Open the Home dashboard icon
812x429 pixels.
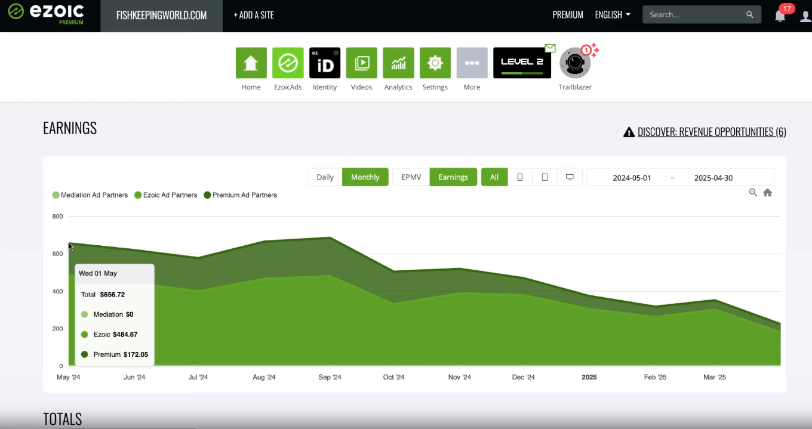[x=251, y=63]
